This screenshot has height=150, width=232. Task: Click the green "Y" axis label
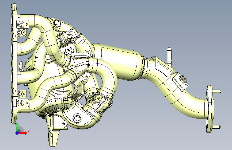(17, 120)
